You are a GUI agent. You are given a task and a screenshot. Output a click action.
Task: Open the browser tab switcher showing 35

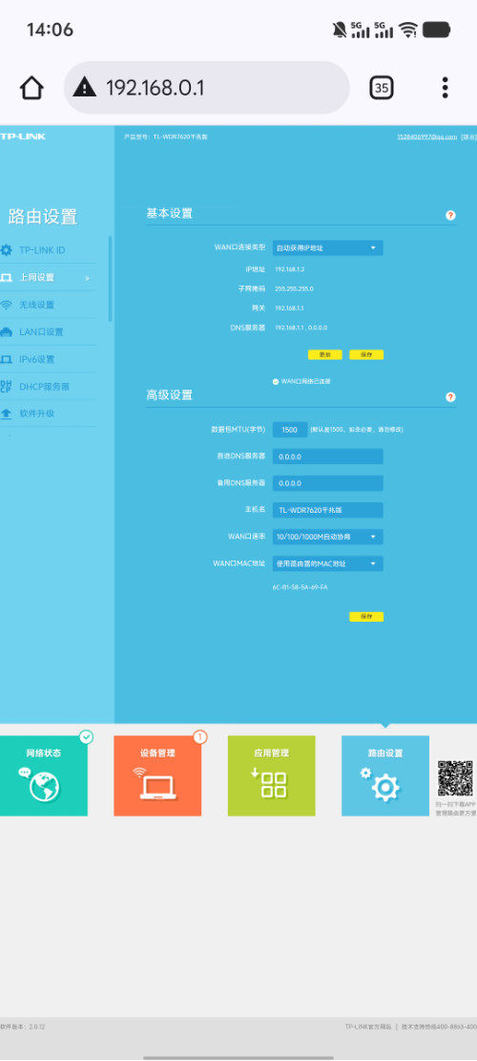point(382,87)
